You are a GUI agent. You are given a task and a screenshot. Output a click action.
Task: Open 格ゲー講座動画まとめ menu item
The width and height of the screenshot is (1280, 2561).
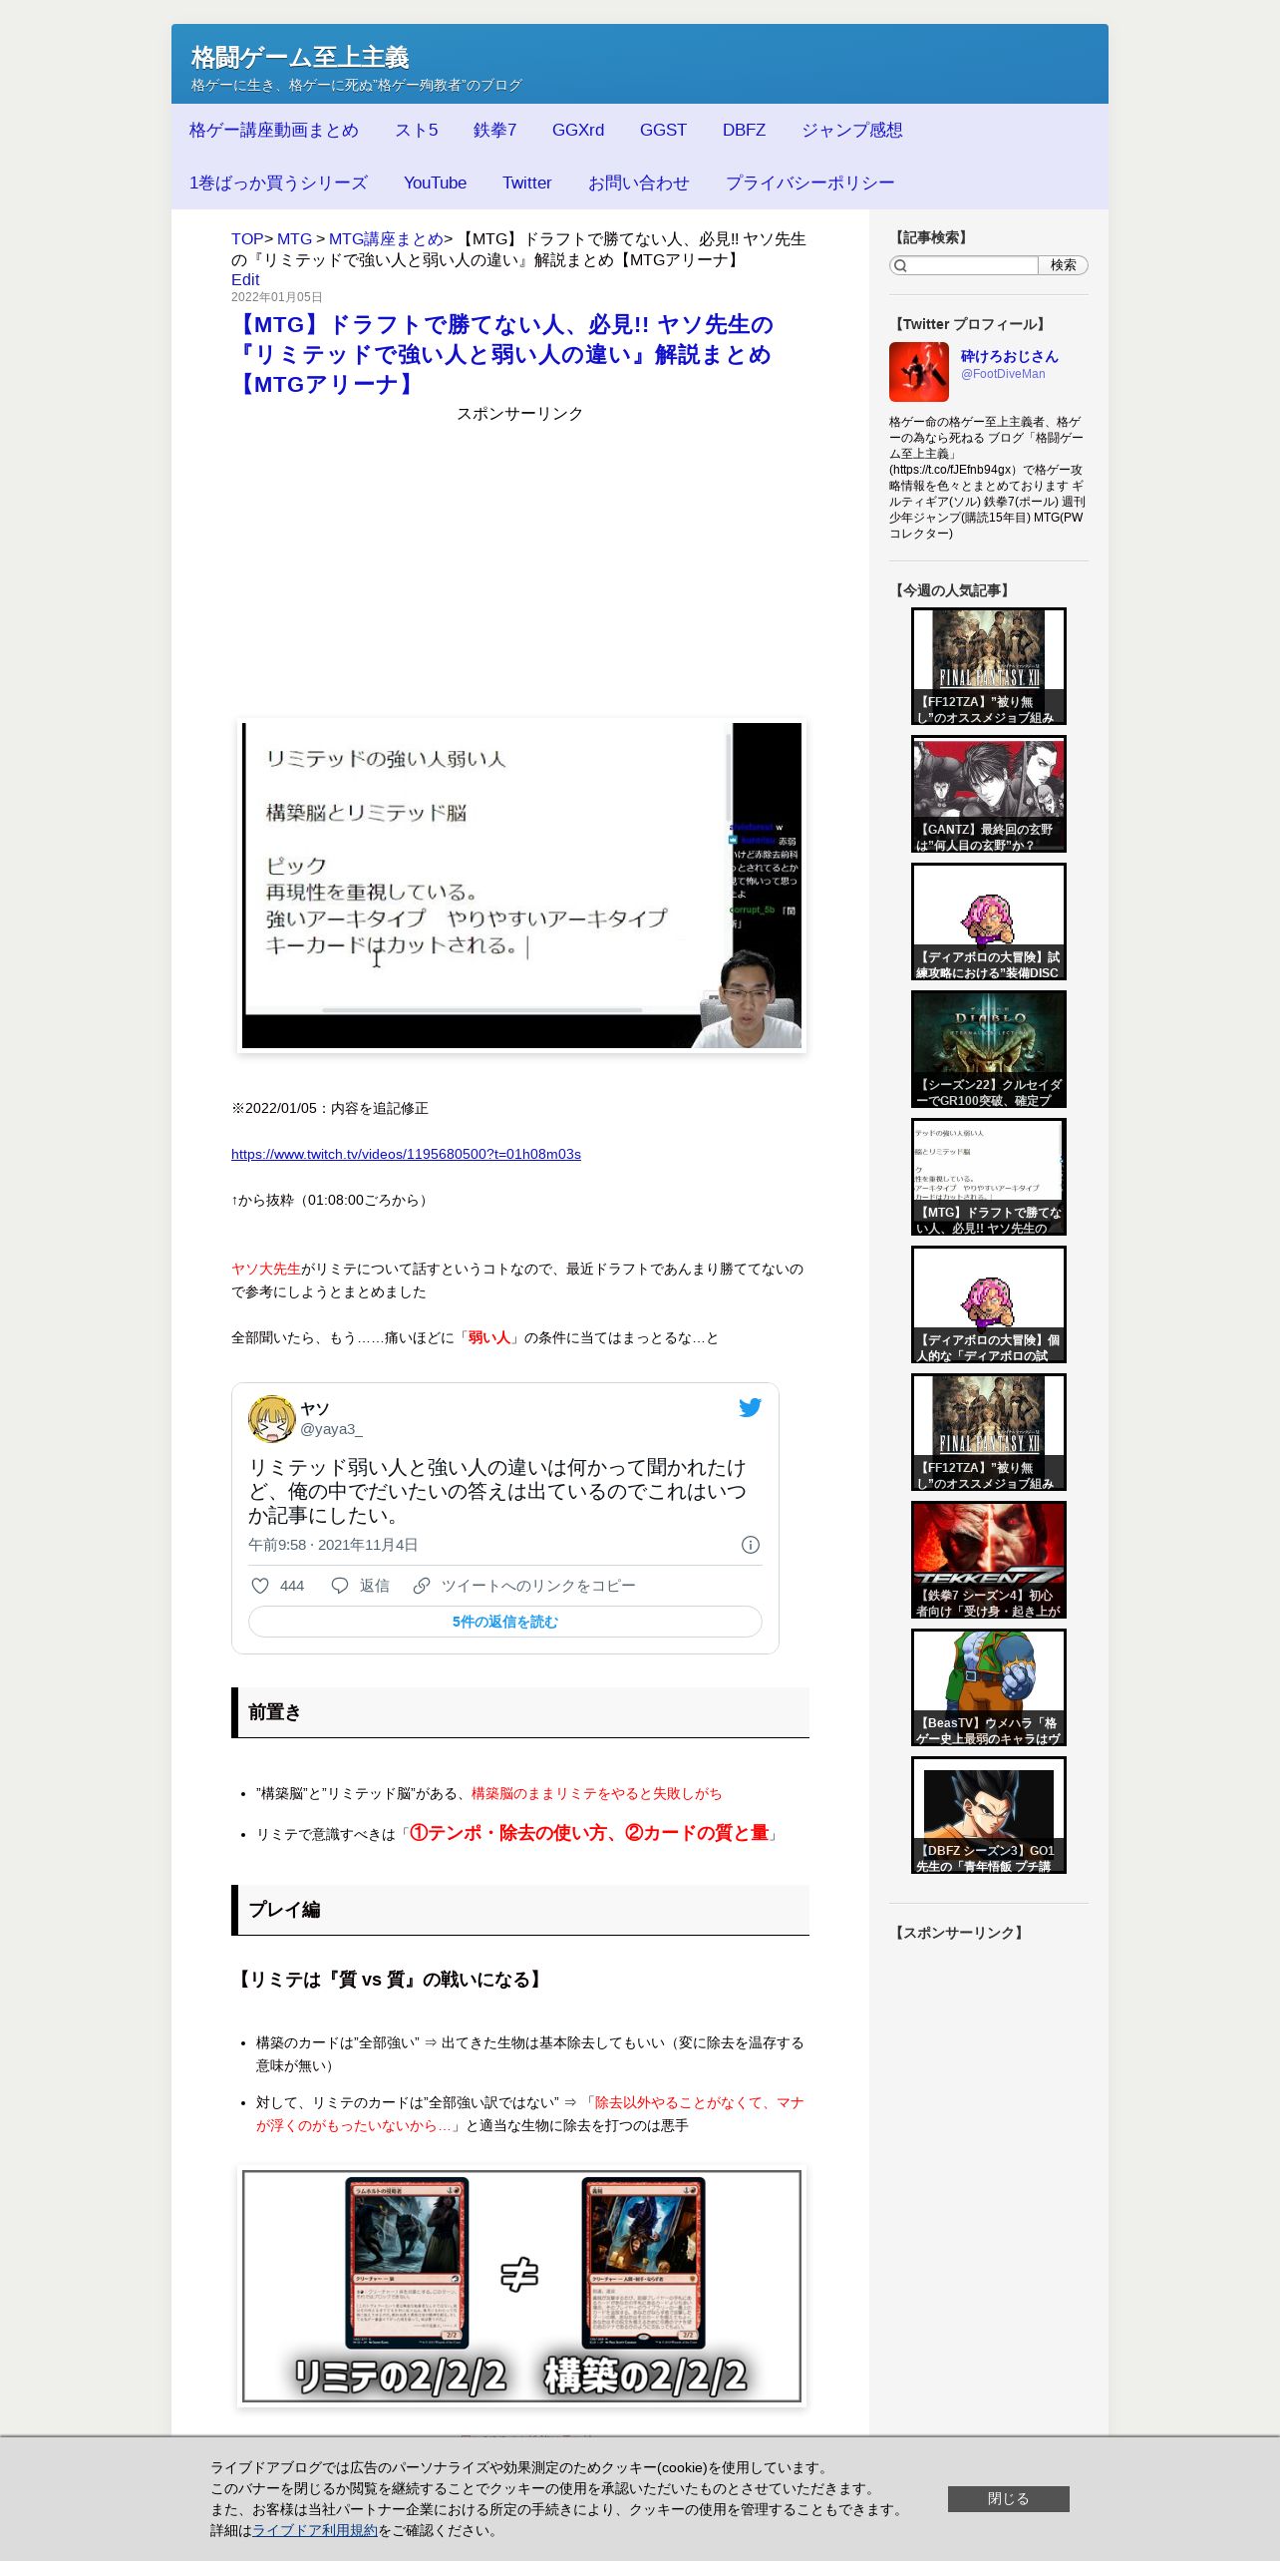point(274,130)
